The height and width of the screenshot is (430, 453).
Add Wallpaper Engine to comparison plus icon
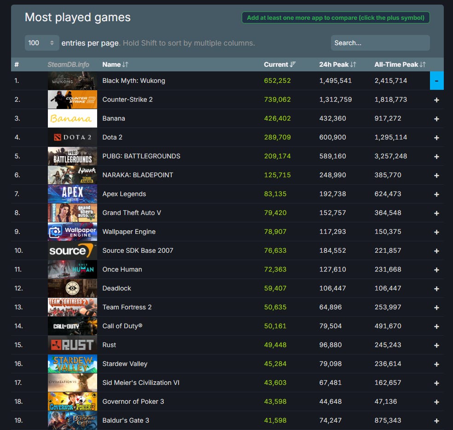pos(436,232)
